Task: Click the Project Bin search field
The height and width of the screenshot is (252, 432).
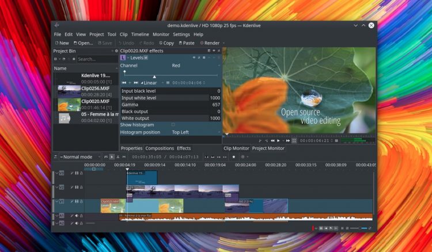Action: pyautogui.click(x=97, y=59)
